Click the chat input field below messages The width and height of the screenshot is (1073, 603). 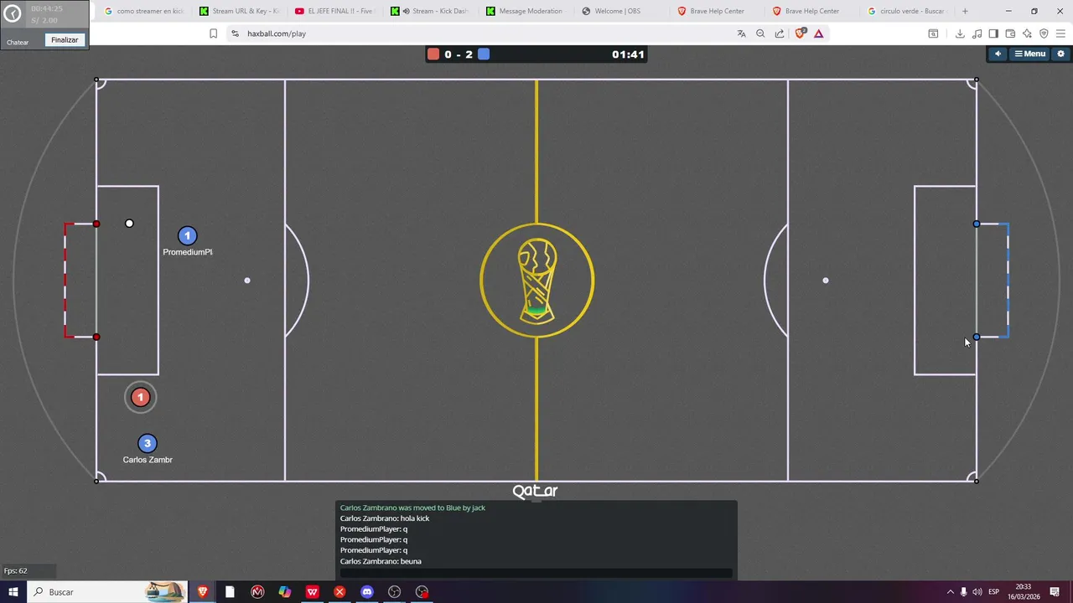(x=536, y=573)
